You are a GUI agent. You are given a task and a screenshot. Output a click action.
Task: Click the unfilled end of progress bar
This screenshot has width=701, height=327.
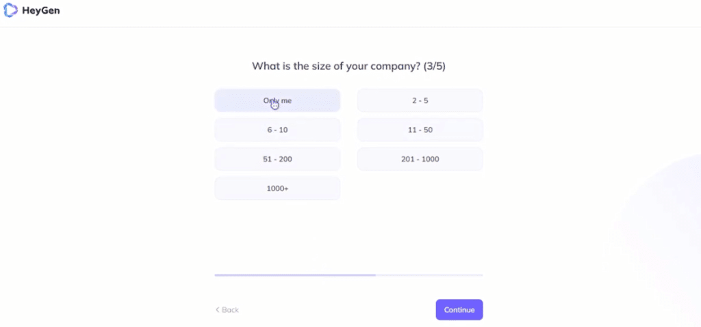click(x=429, y=275)
